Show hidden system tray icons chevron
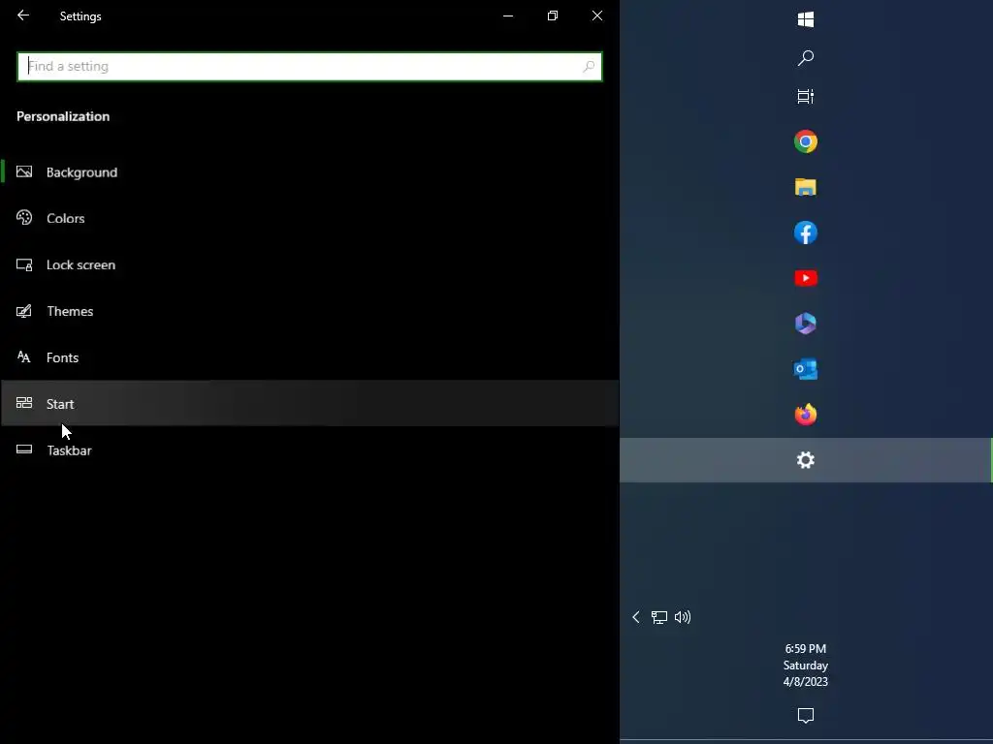Screen dimensions: 993x744 tap(636, 617)
